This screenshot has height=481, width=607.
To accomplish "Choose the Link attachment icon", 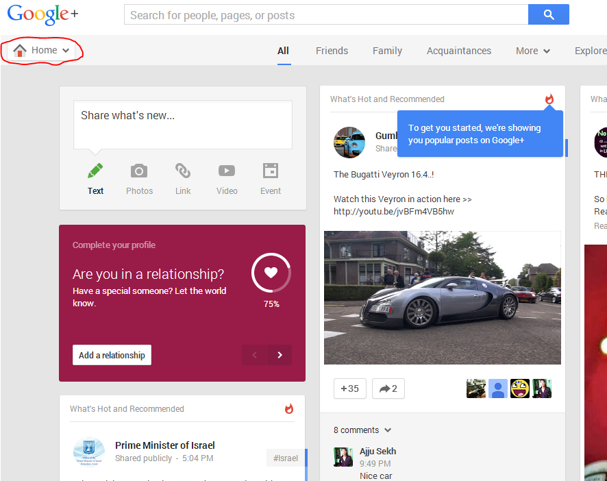I will pyautogui.click(x=183, y=171).
